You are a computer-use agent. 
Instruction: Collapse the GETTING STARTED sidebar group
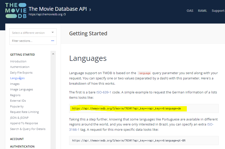(22, 55)
